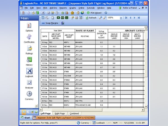
Task: Click Currency in the status bar
Action: (83, 123)
